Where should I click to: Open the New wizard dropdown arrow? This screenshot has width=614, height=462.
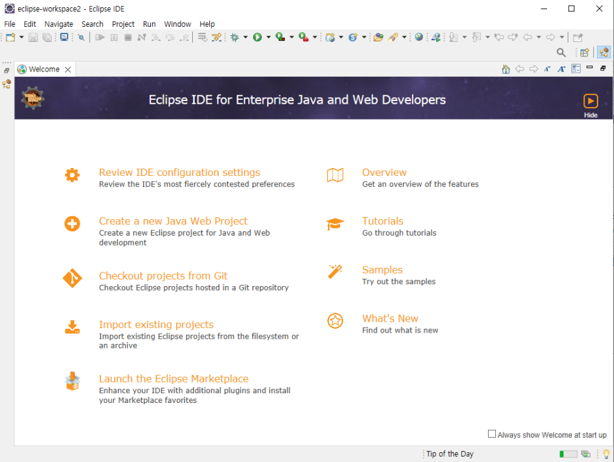[21, 37]
